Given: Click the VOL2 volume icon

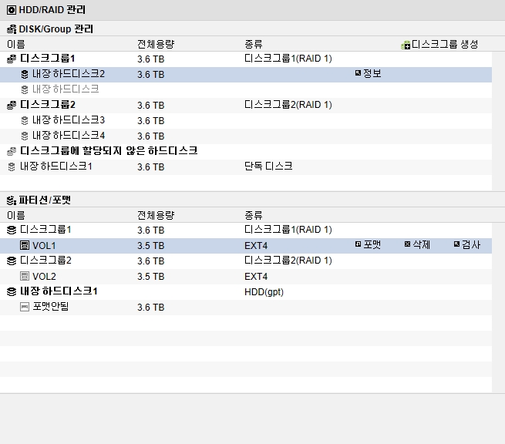Looking at the screenshot, I should tap(25, 276).
